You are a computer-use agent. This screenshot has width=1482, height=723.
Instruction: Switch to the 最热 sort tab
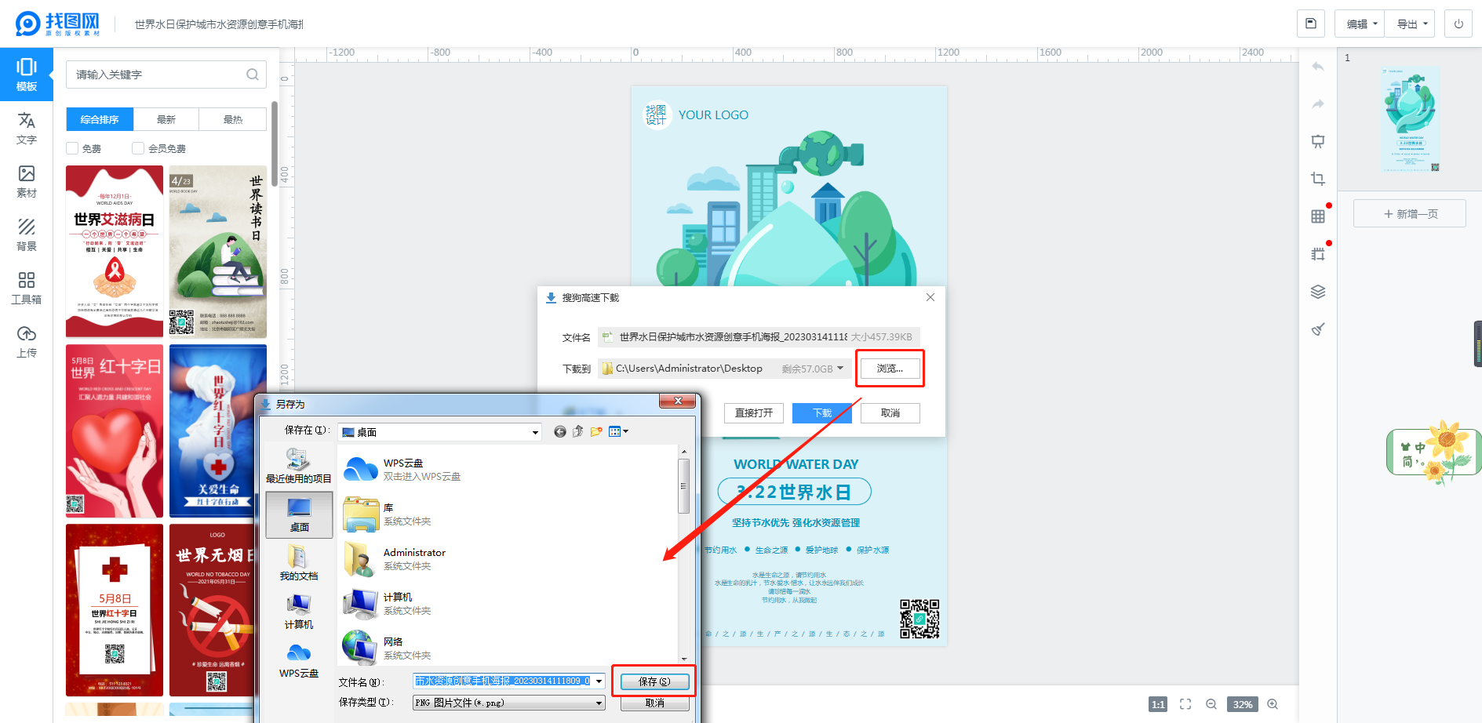click(x=233, y=119)
